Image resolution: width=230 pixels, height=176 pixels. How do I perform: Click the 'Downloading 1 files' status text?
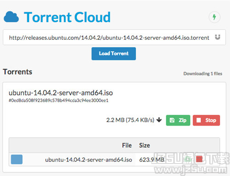coord(203,73)
